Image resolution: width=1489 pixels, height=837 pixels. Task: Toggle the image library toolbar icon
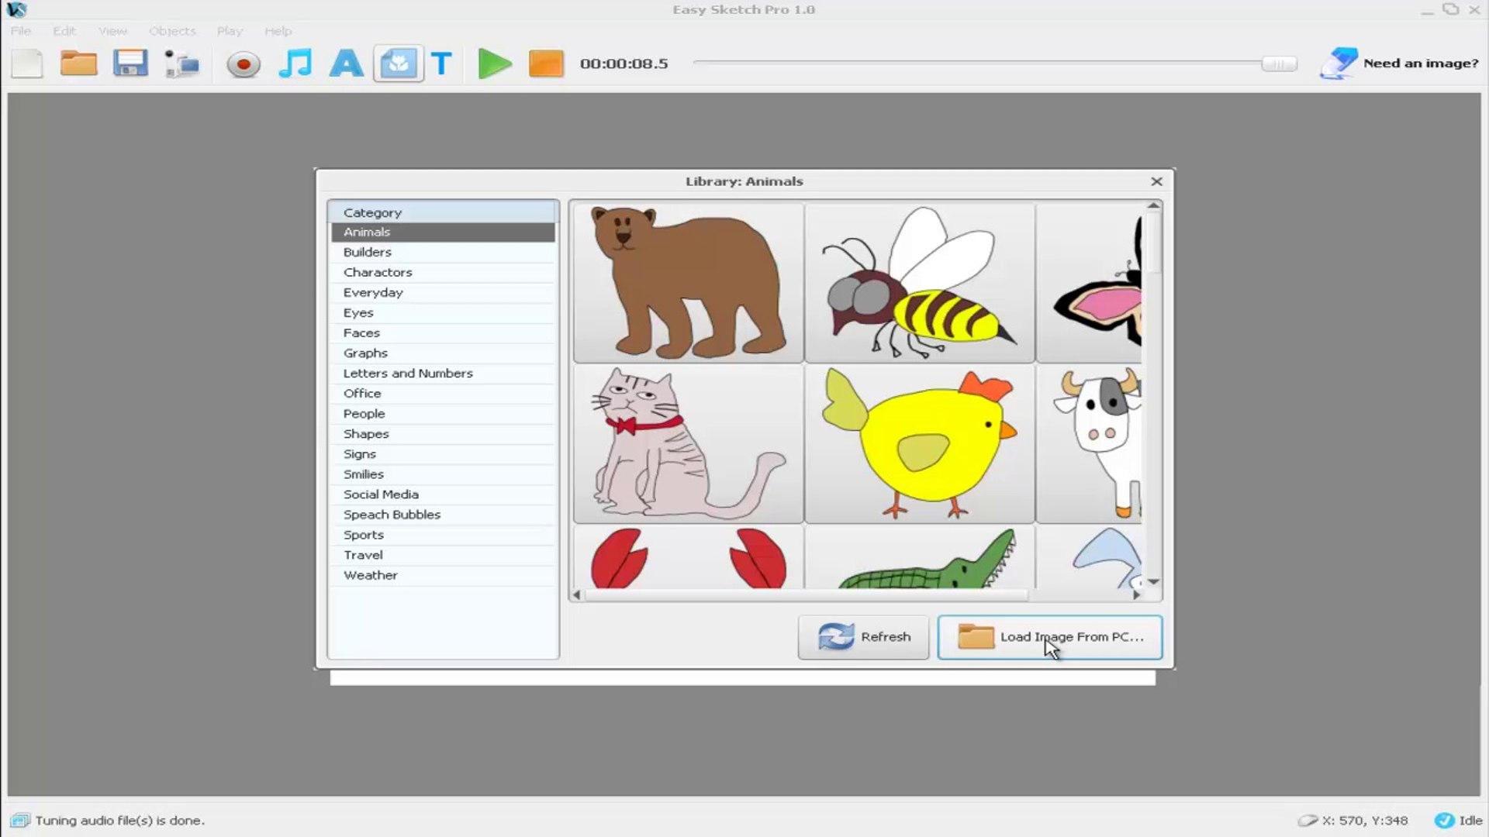pyautogui.click(x=398, y=64)
